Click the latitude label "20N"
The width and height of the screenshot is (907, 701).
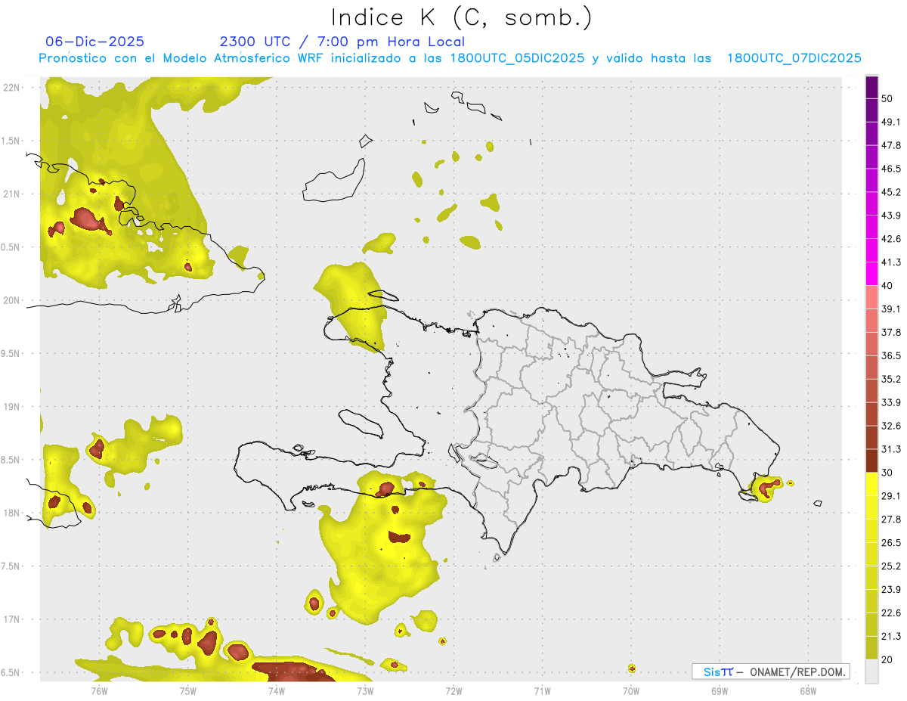11,300
